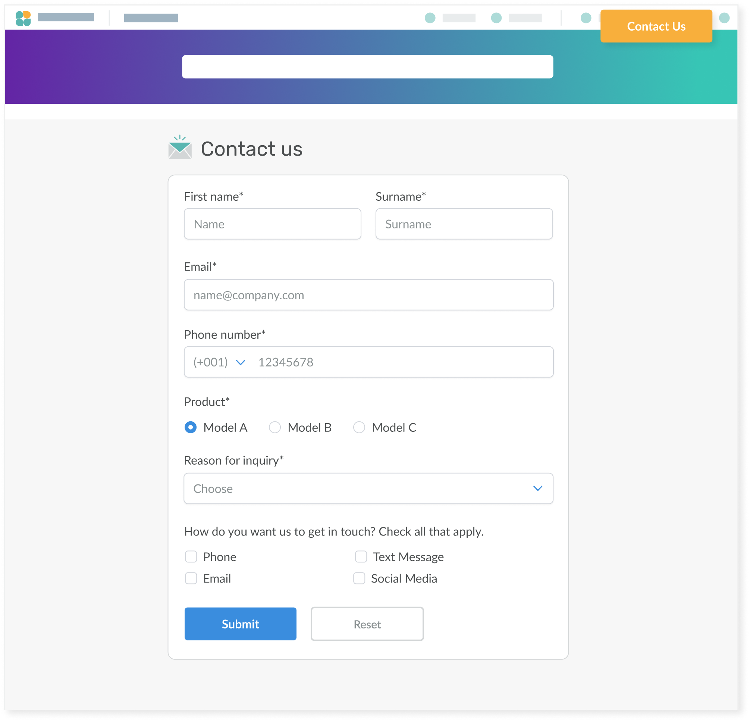
Task: Open the phone country code selector
Action: tap(218, 362)
